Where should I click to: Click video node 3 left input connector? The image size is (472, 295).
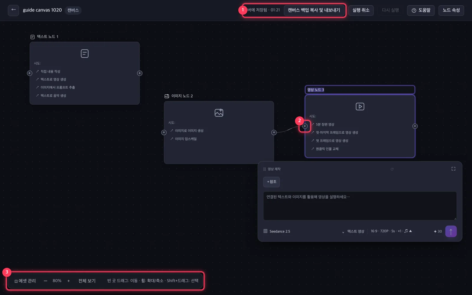coord(305,126)
